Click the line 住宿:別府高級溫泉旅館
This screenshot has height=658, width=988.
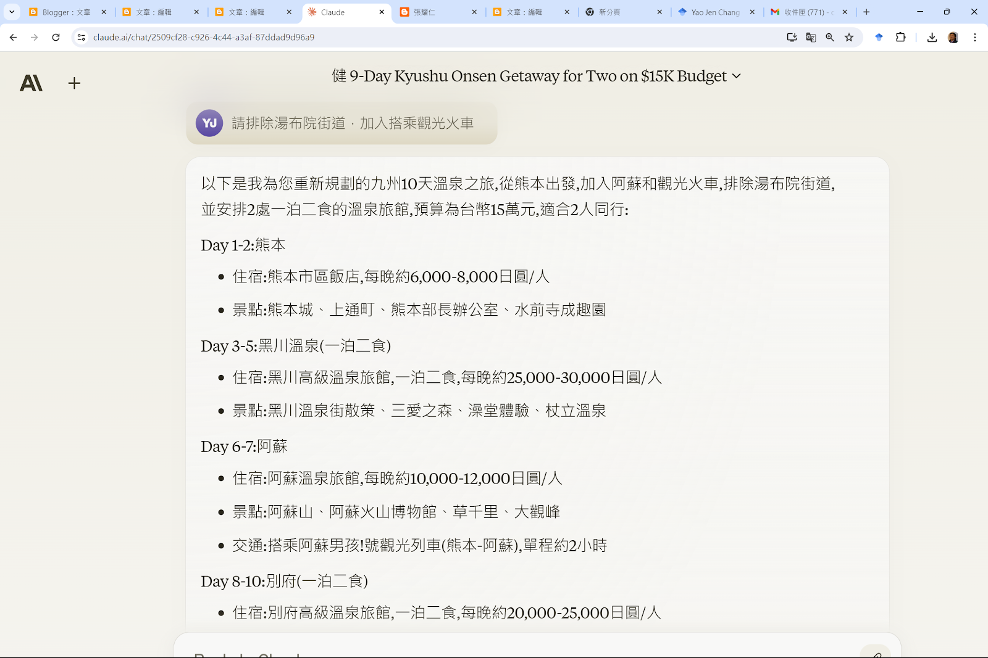point(446,613)
